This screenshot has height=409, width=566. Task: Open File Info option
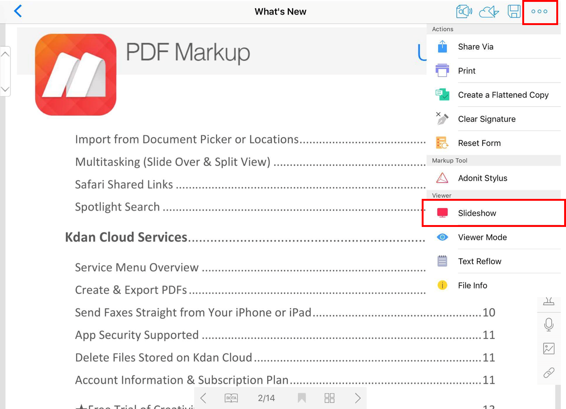493,285
